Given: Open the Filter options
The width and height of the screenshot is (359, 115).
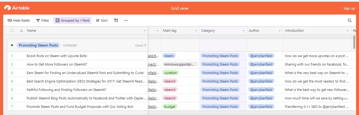Looking at the screenshot, I should point(43,20).
